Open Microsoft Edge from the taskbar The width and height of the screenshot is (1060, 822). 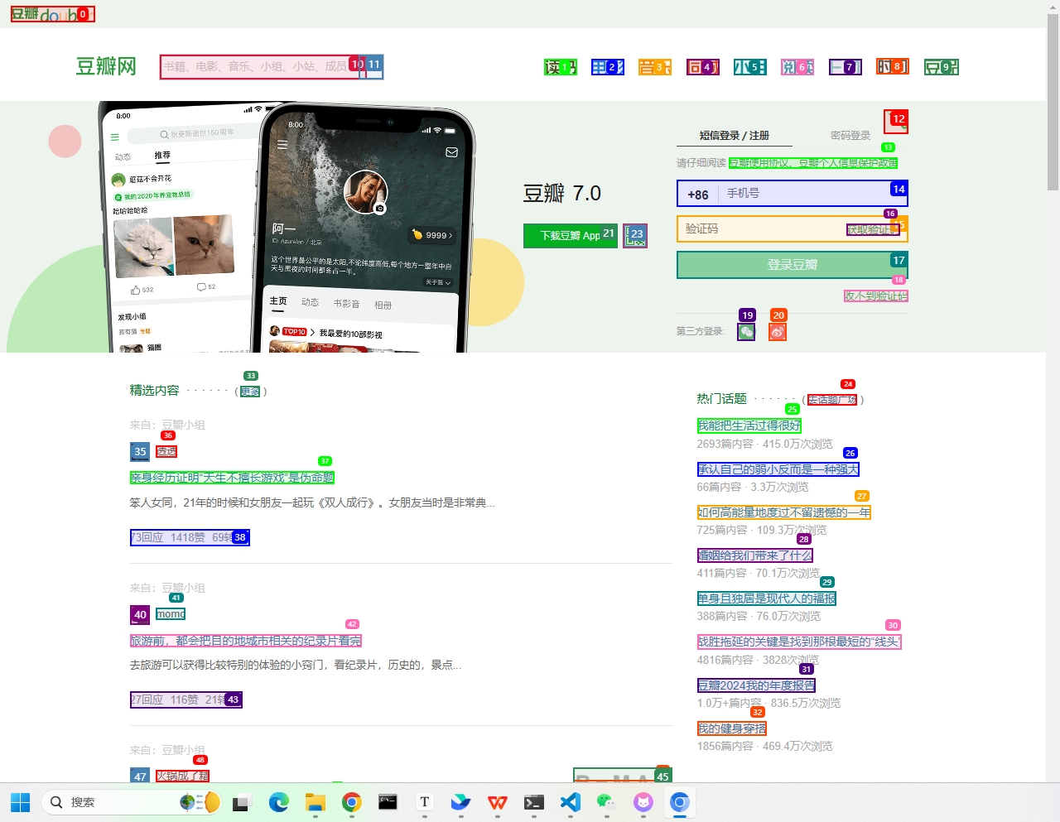pos(278,802)
